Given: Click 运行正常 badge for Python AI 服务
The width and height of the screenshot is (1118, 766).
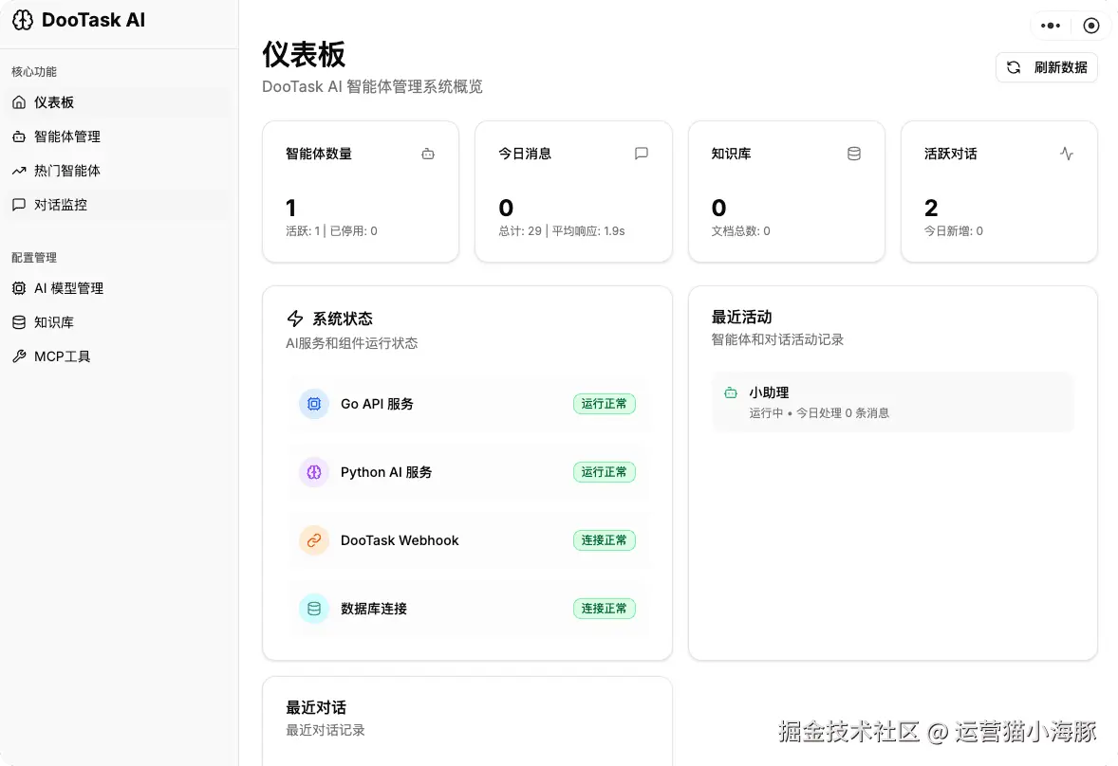Looking at the screenshot, I should pos(604,472).
